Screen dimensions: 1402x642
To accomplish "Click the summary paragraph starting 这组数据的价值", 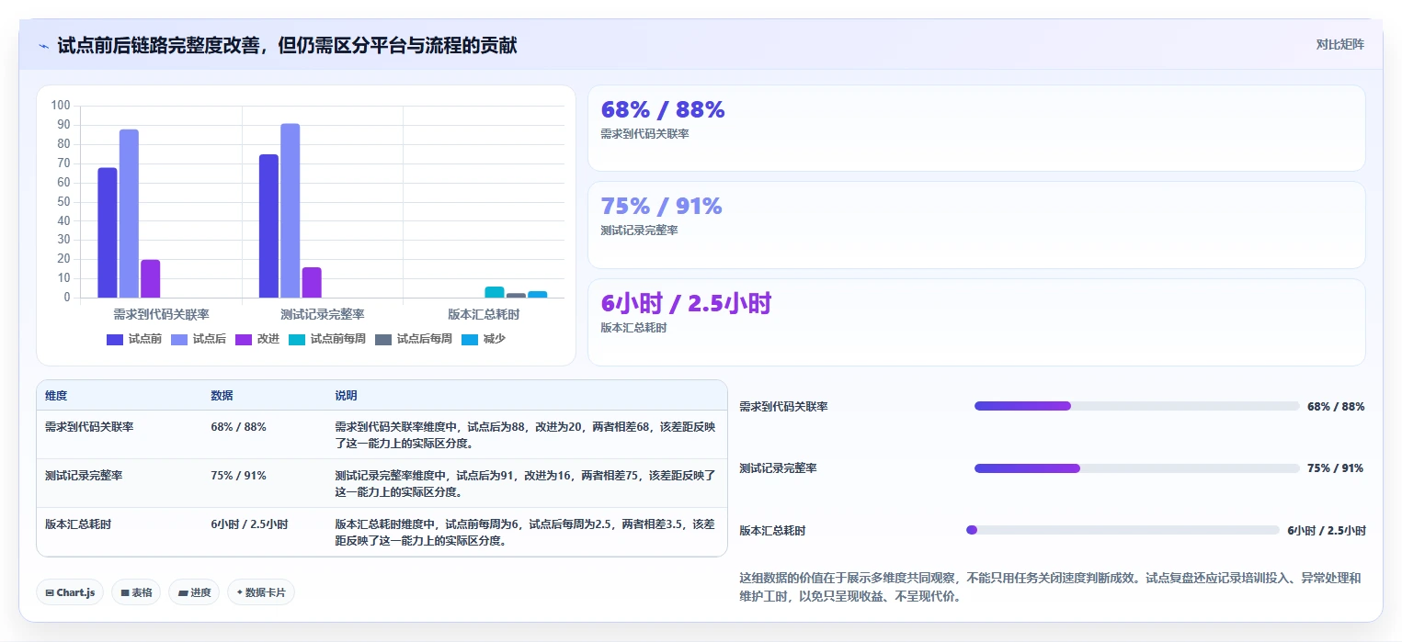I will [1050, 587].
